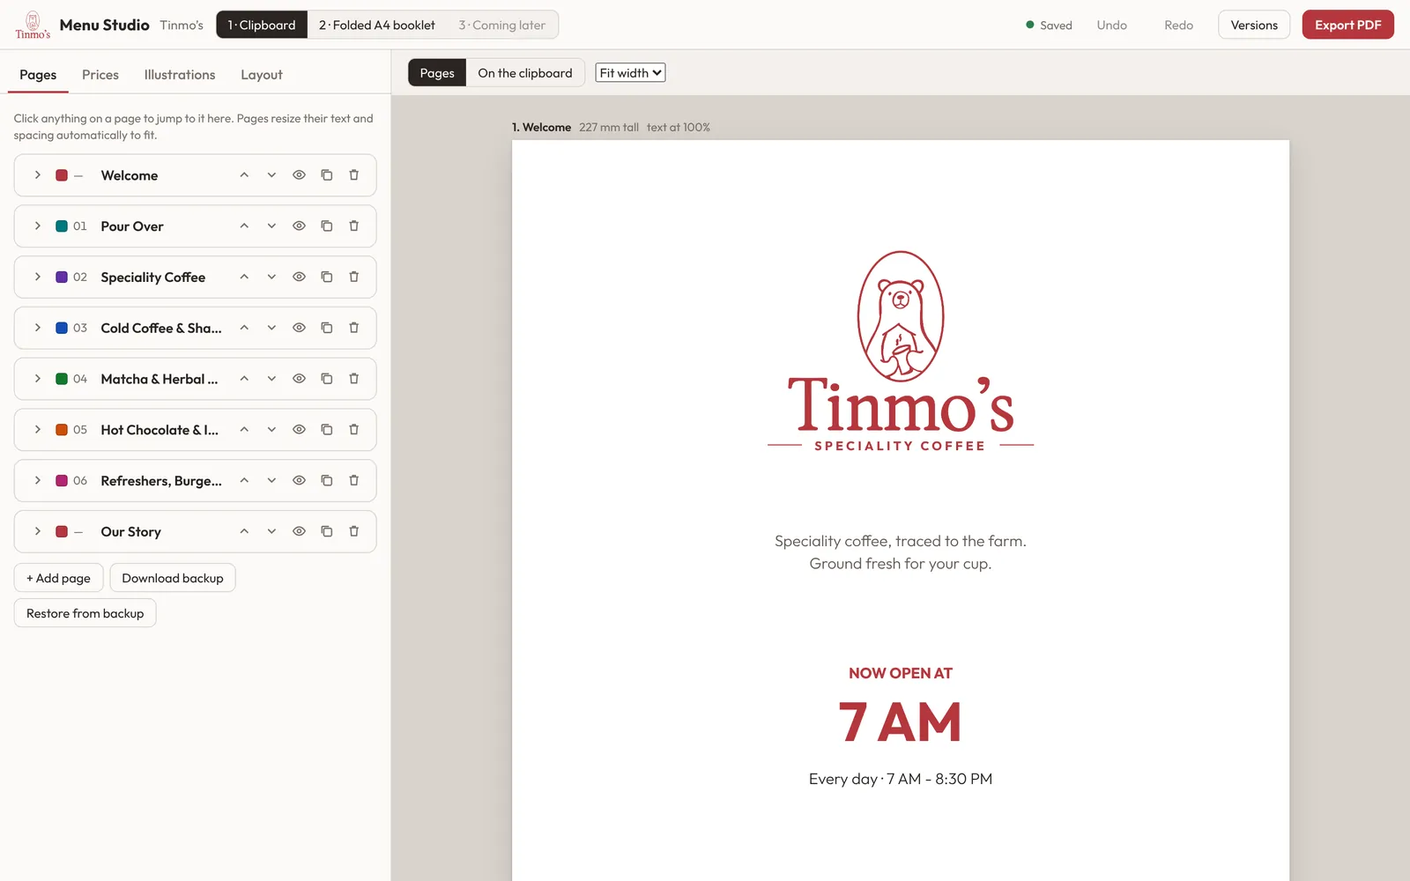Expand the Hot Chocolate page row
The image size is (1410, 881).
(x=37, y=430)
